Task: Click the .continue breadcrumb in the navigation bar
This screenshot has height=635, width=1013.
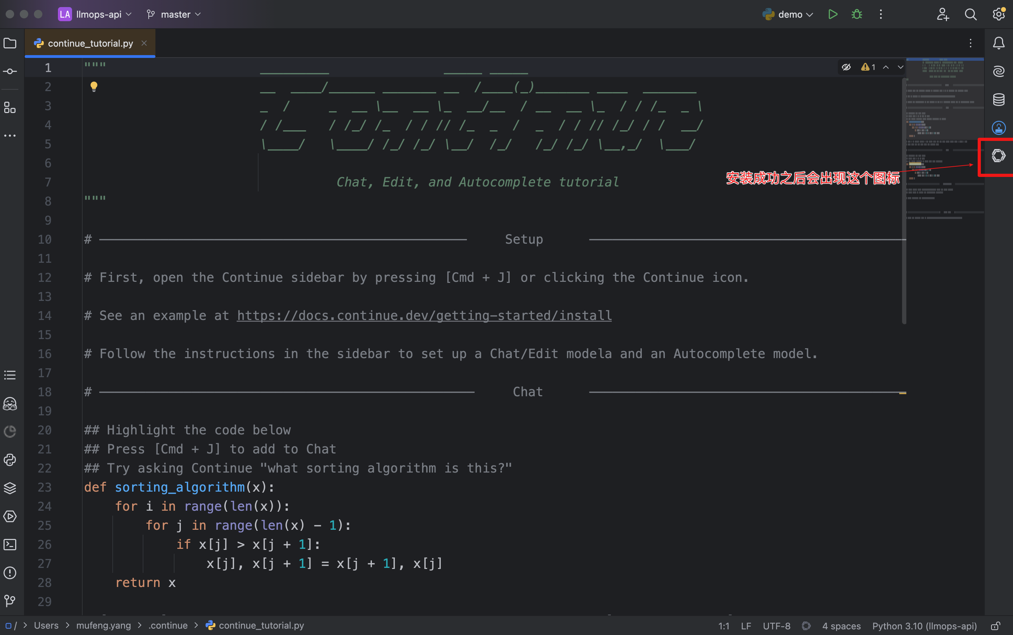Action: [167, 625]
